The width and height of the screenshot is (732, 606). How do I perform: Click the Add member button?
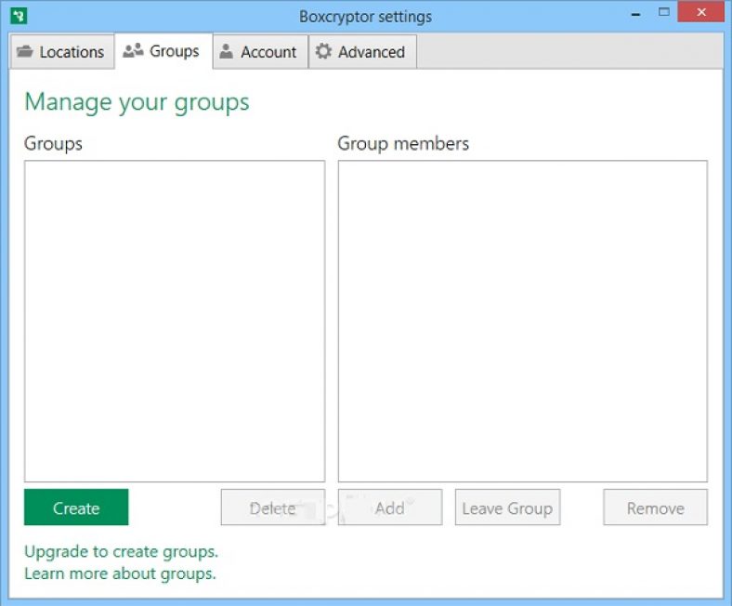(x=389, y=508)
